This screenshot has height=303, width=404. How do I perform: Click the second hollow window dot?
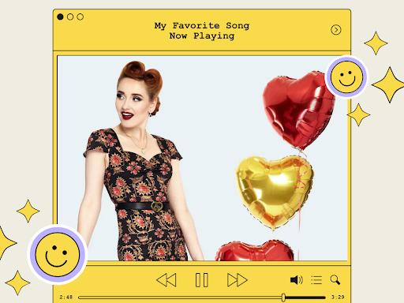point(70,17)
